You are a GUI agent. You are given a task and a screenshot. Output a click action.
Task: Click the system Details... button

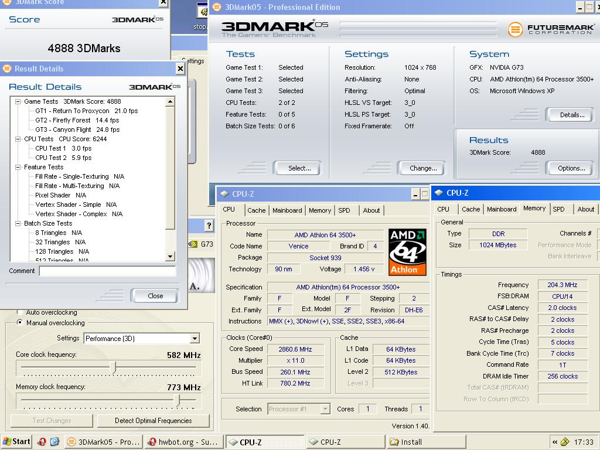coord(570,115)
